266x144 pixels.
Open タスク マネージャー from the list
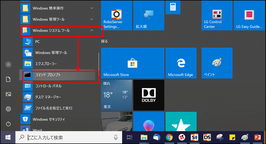(59, 97)
